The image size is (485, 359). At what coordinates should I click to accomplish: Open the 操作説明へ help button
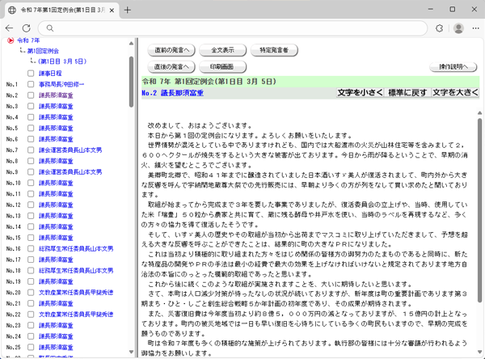[x=453, y=67]
